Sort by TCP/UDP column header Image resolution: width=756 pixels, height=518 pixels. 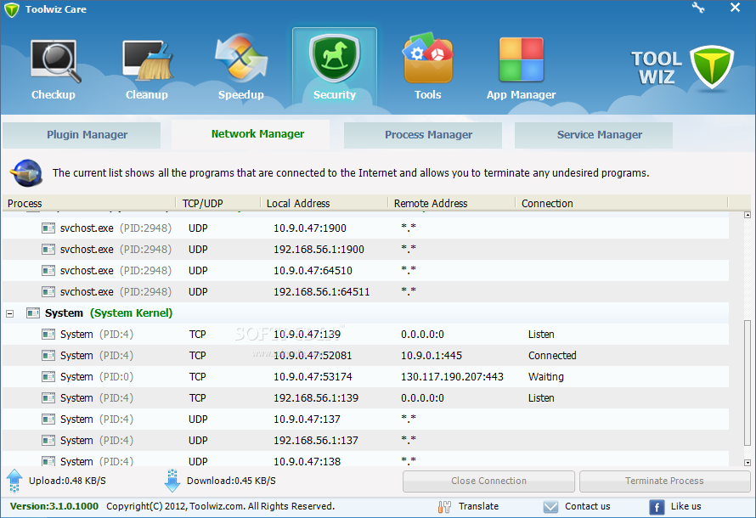click(x=218, y=203)
